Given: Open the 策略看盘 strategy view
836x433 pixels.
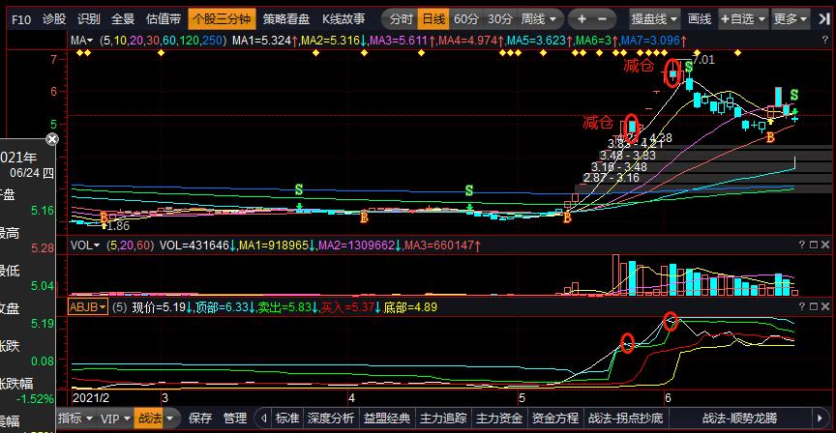Looking at the screenshot, I should pos(286,19).
